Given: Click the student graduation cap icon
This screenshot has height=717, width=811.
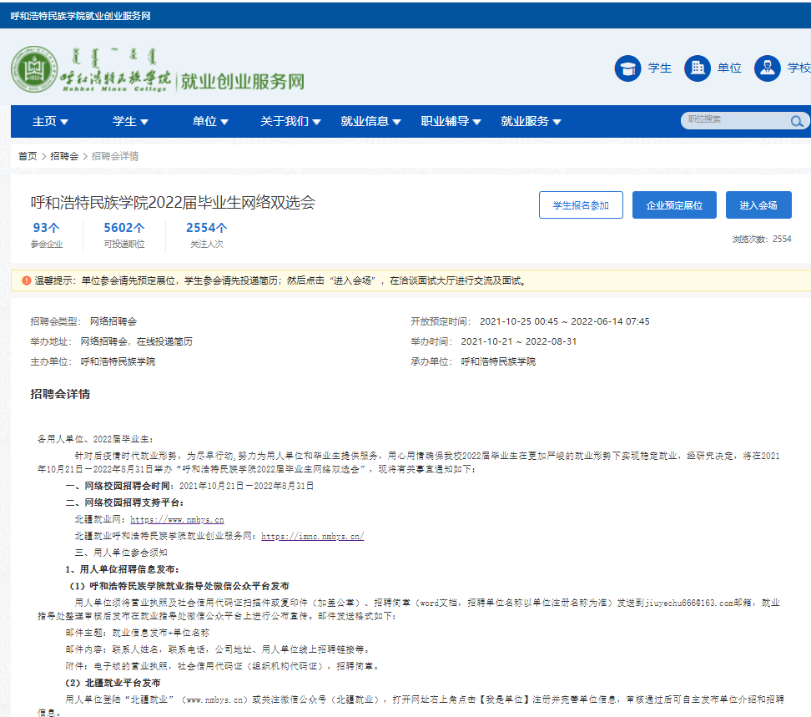Looking at the screenshot, I should (627, 68).
